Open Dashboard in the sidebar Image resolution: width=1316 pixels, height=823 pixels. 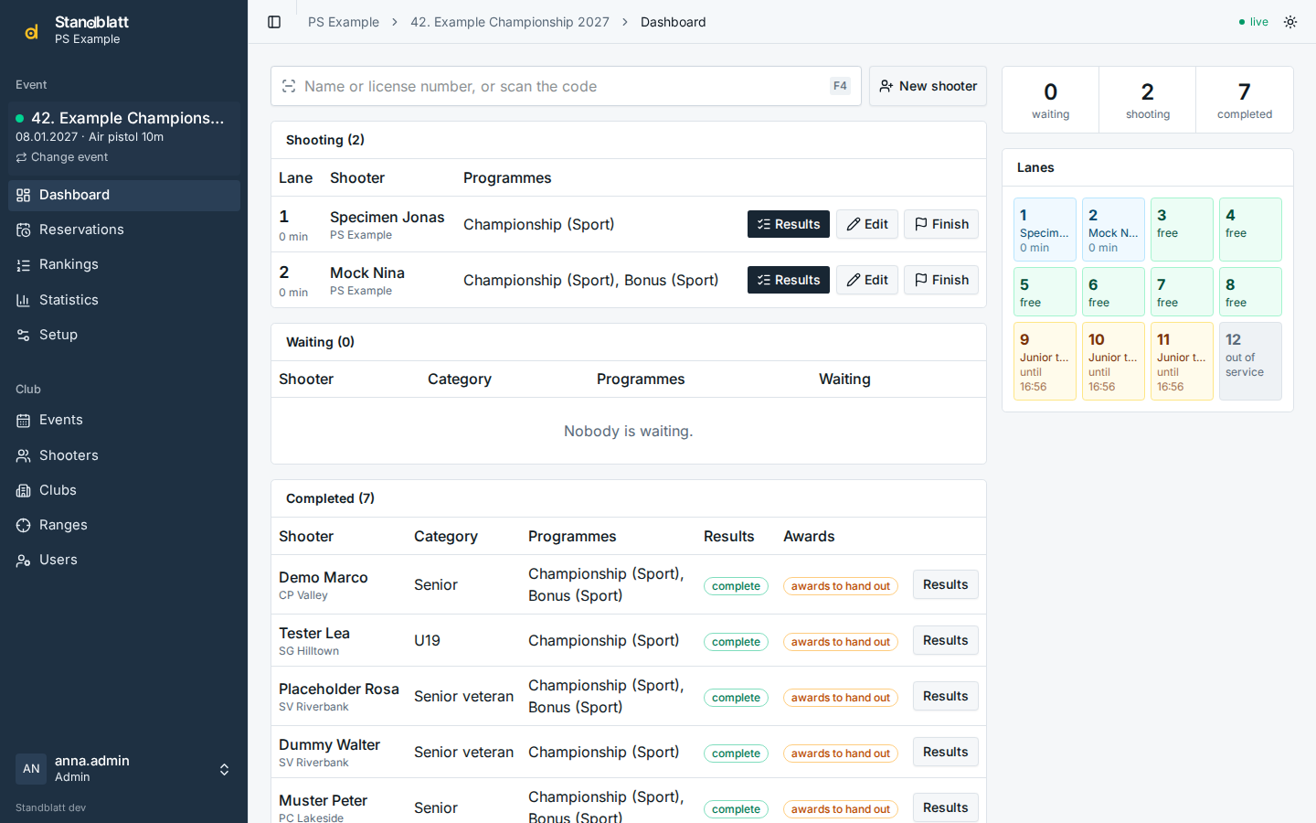[124, 195]
